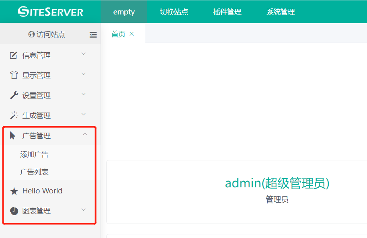Select the 首页 tab
367x238 pixels.
(x=118, y=34)
